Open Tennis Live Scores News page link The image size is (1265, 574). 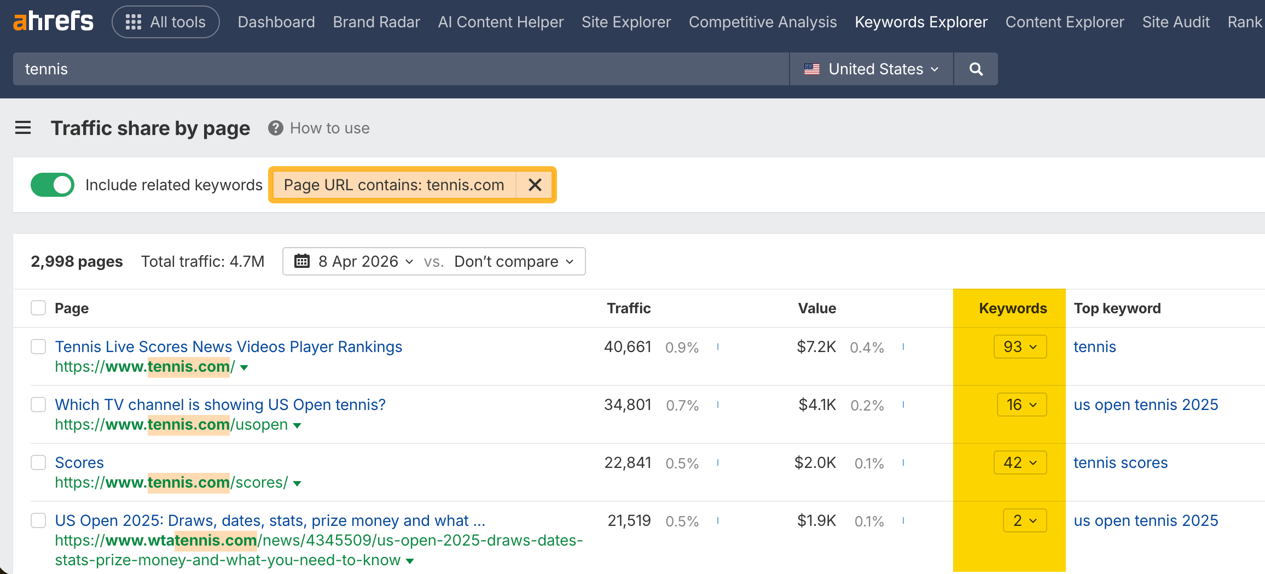pos(228,347)
